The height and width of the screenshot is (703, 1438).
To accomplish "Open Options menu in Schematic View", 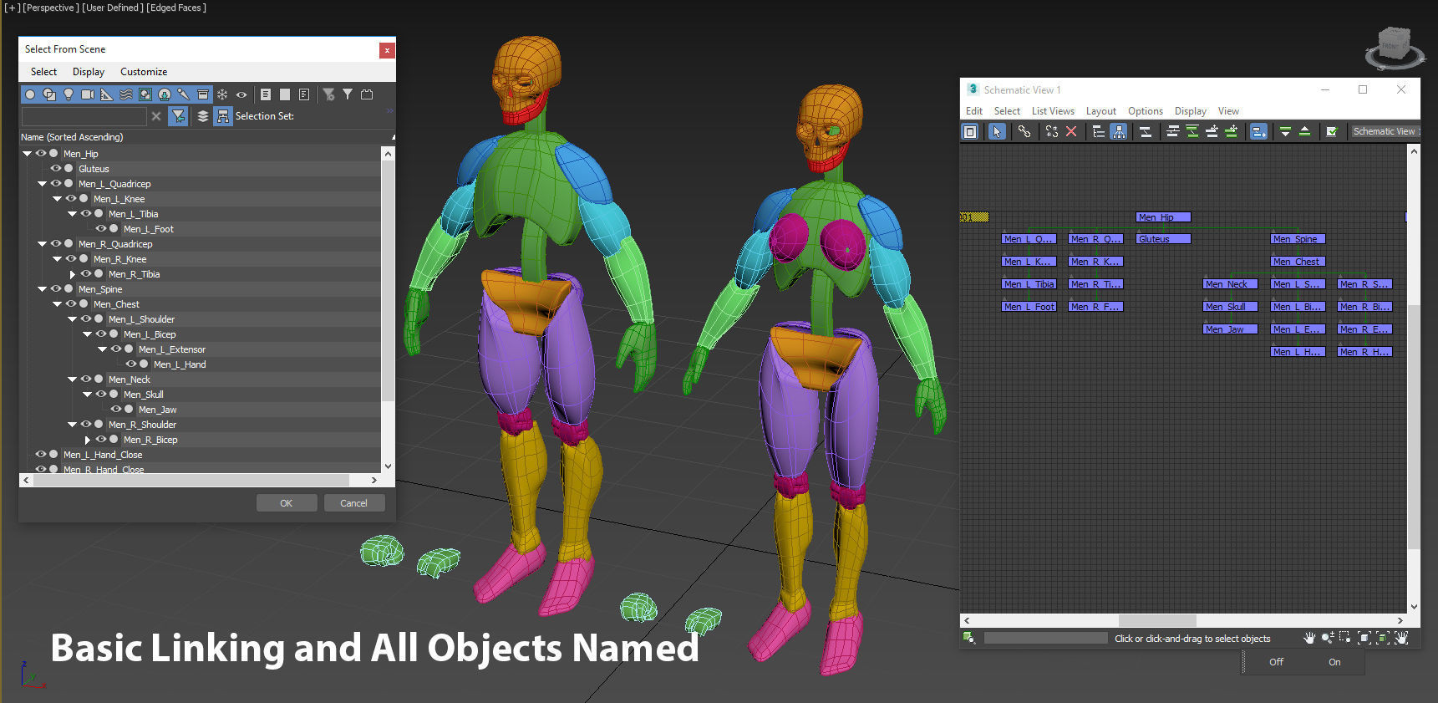I will (1145, 111).
